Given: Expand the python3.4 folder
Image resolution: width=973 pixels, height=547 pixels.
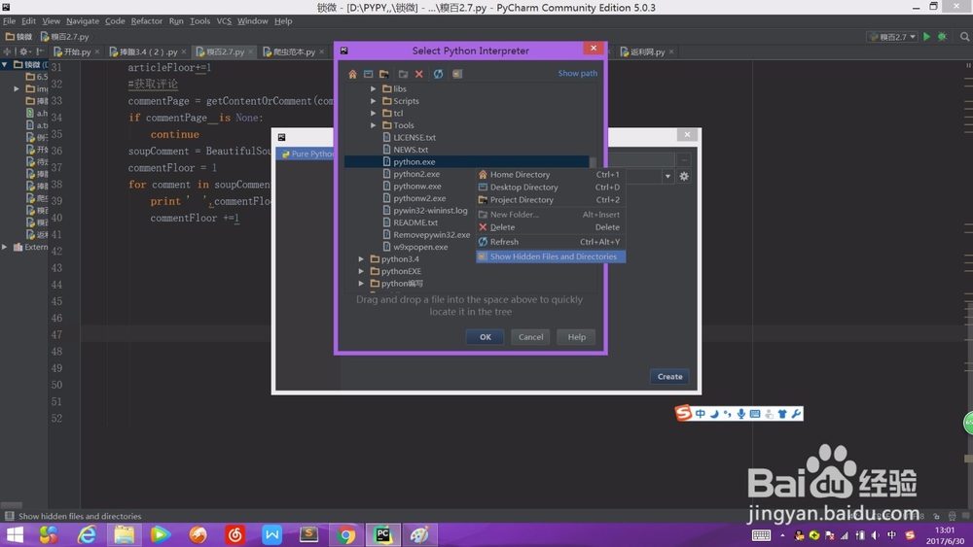Looking at the screenshot, I should point(361,259).
